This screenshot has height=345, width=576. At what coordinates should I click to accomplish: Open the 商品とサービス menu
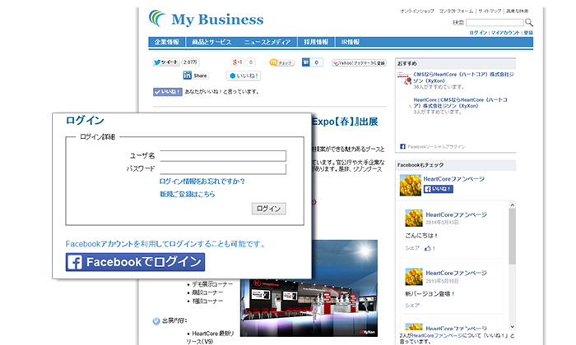[x=211, y=42]
